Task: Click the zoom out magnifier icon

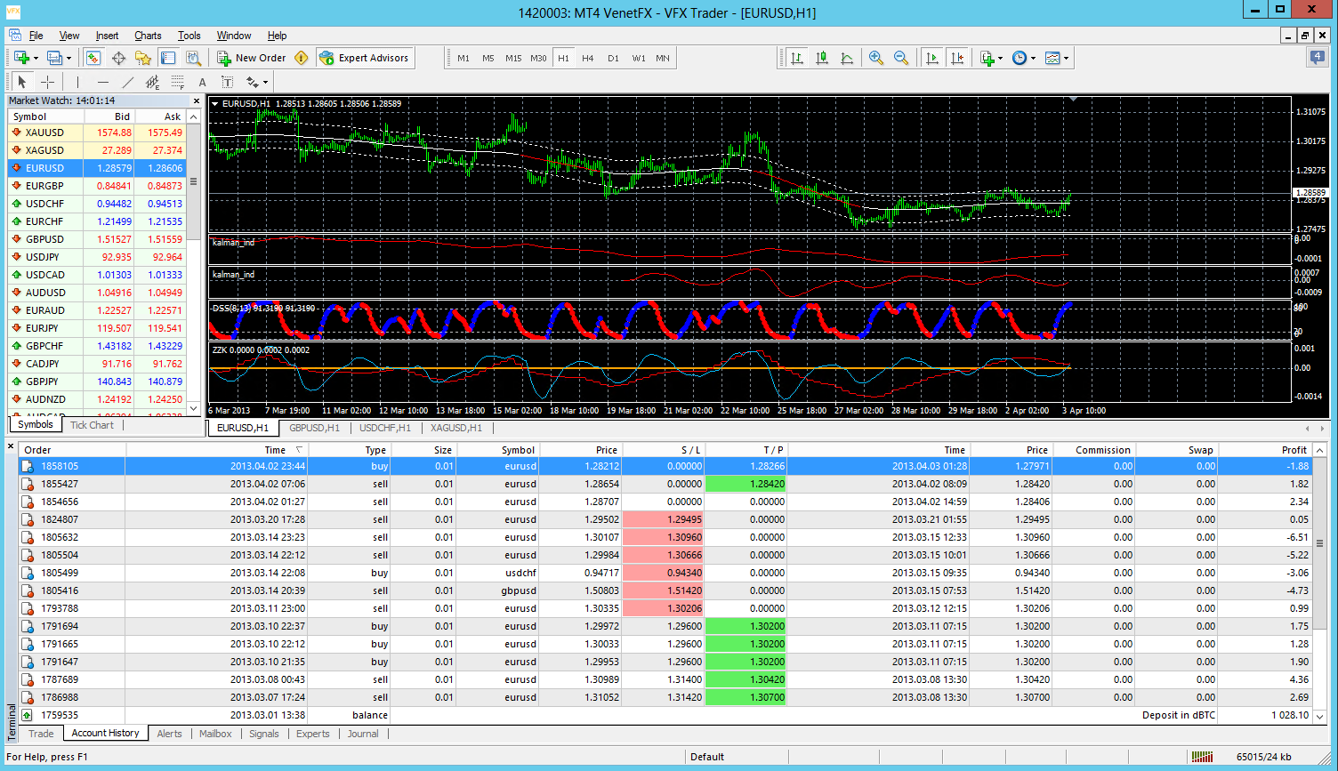Action: tap(901, 58)
